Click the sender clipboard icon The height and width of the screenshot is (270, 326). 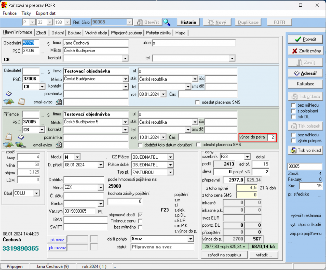point(21,102)
